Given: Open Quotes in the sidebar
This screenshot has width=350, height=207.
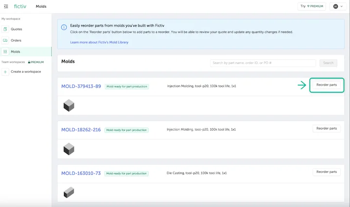Looking at the screenshot, I should pos(16,29).
